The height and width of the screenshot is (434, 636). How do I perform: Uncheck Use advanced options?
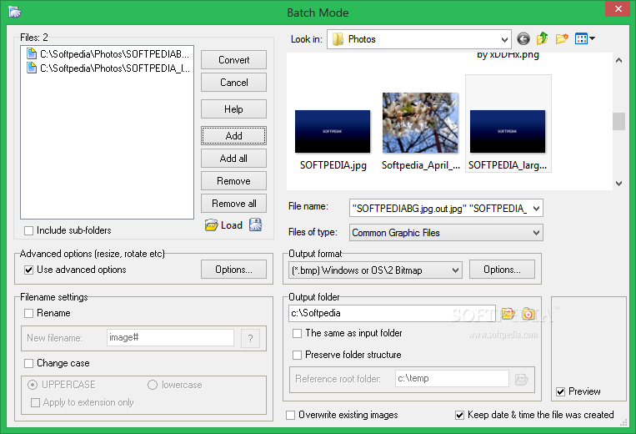(29, 270)
